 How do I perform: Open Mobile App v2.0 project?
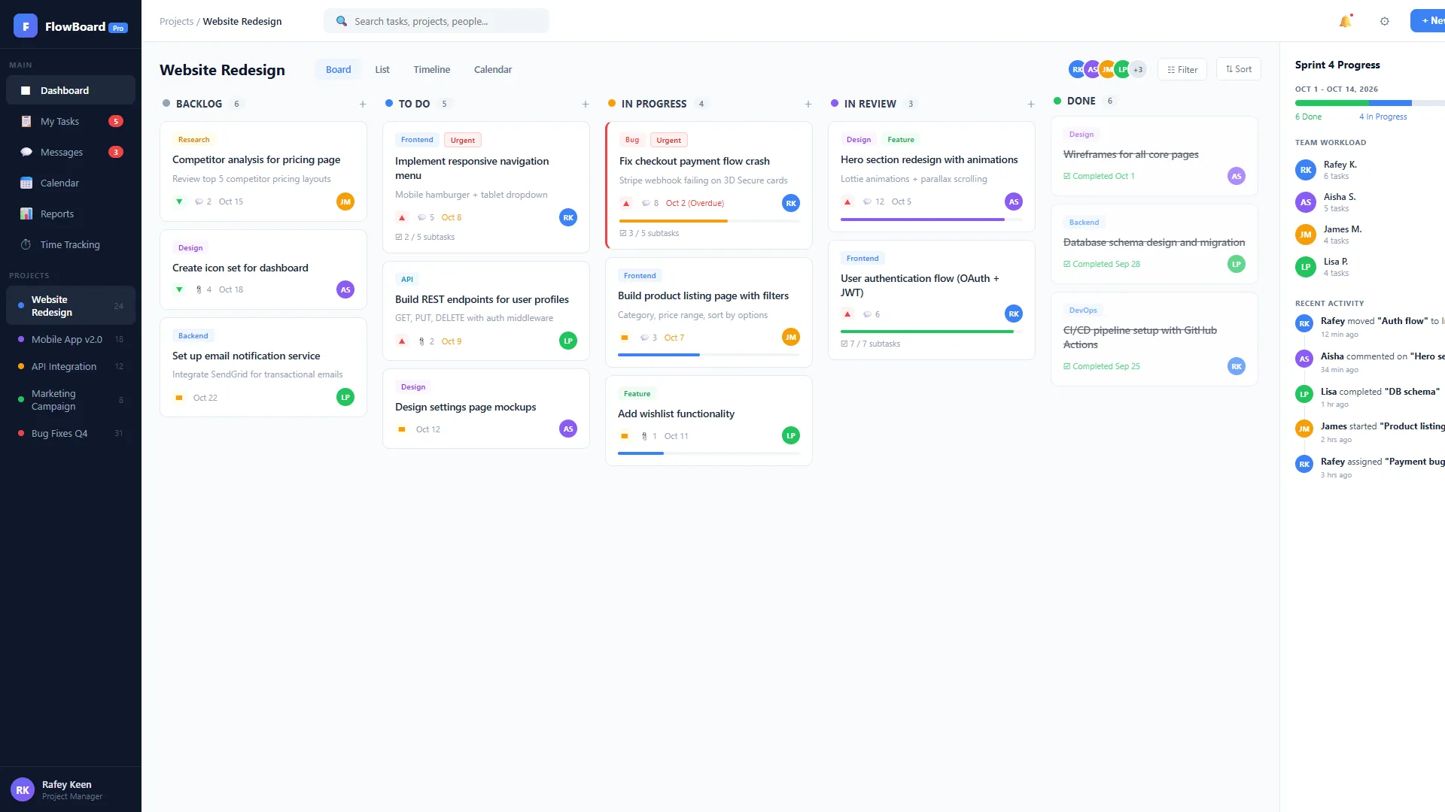(x=71, y=339)
